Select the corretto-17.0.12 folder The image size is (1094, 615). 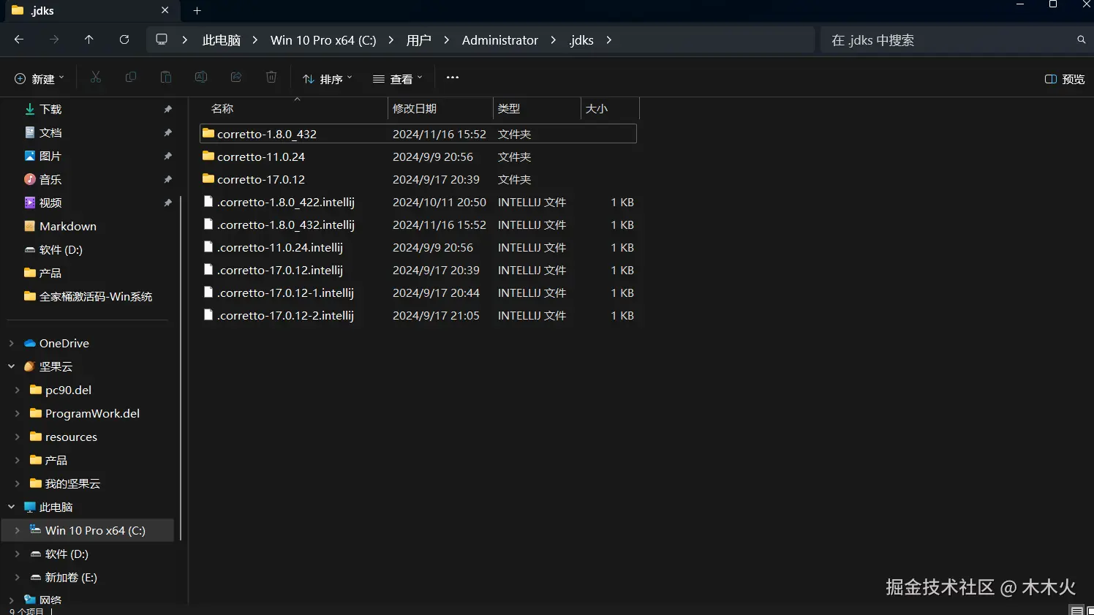click(x=418, y=179)
